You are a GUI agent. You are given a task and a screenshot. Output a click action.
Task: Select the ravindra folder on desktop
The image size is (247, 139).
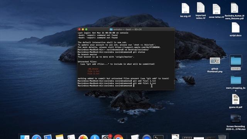236,61
